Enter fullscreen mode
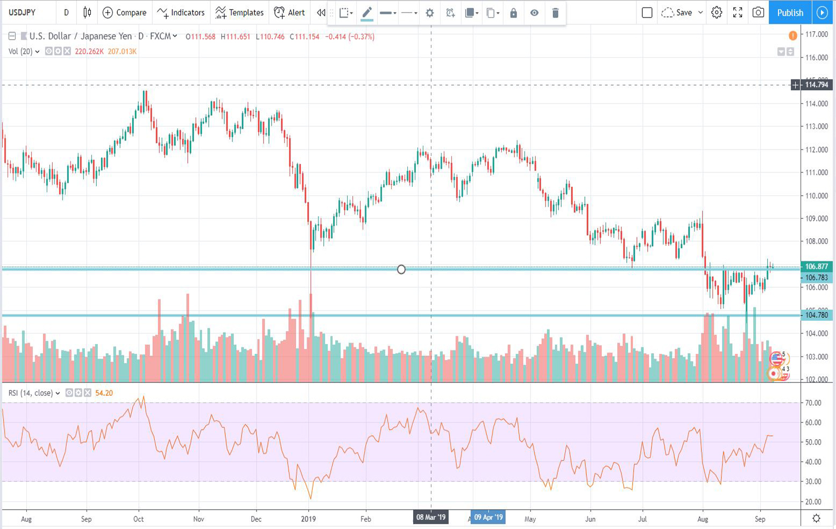This screenshot has height=529, width=836. tap(738, 12)
